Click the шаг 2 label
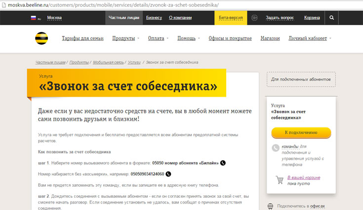 (43, 196)
